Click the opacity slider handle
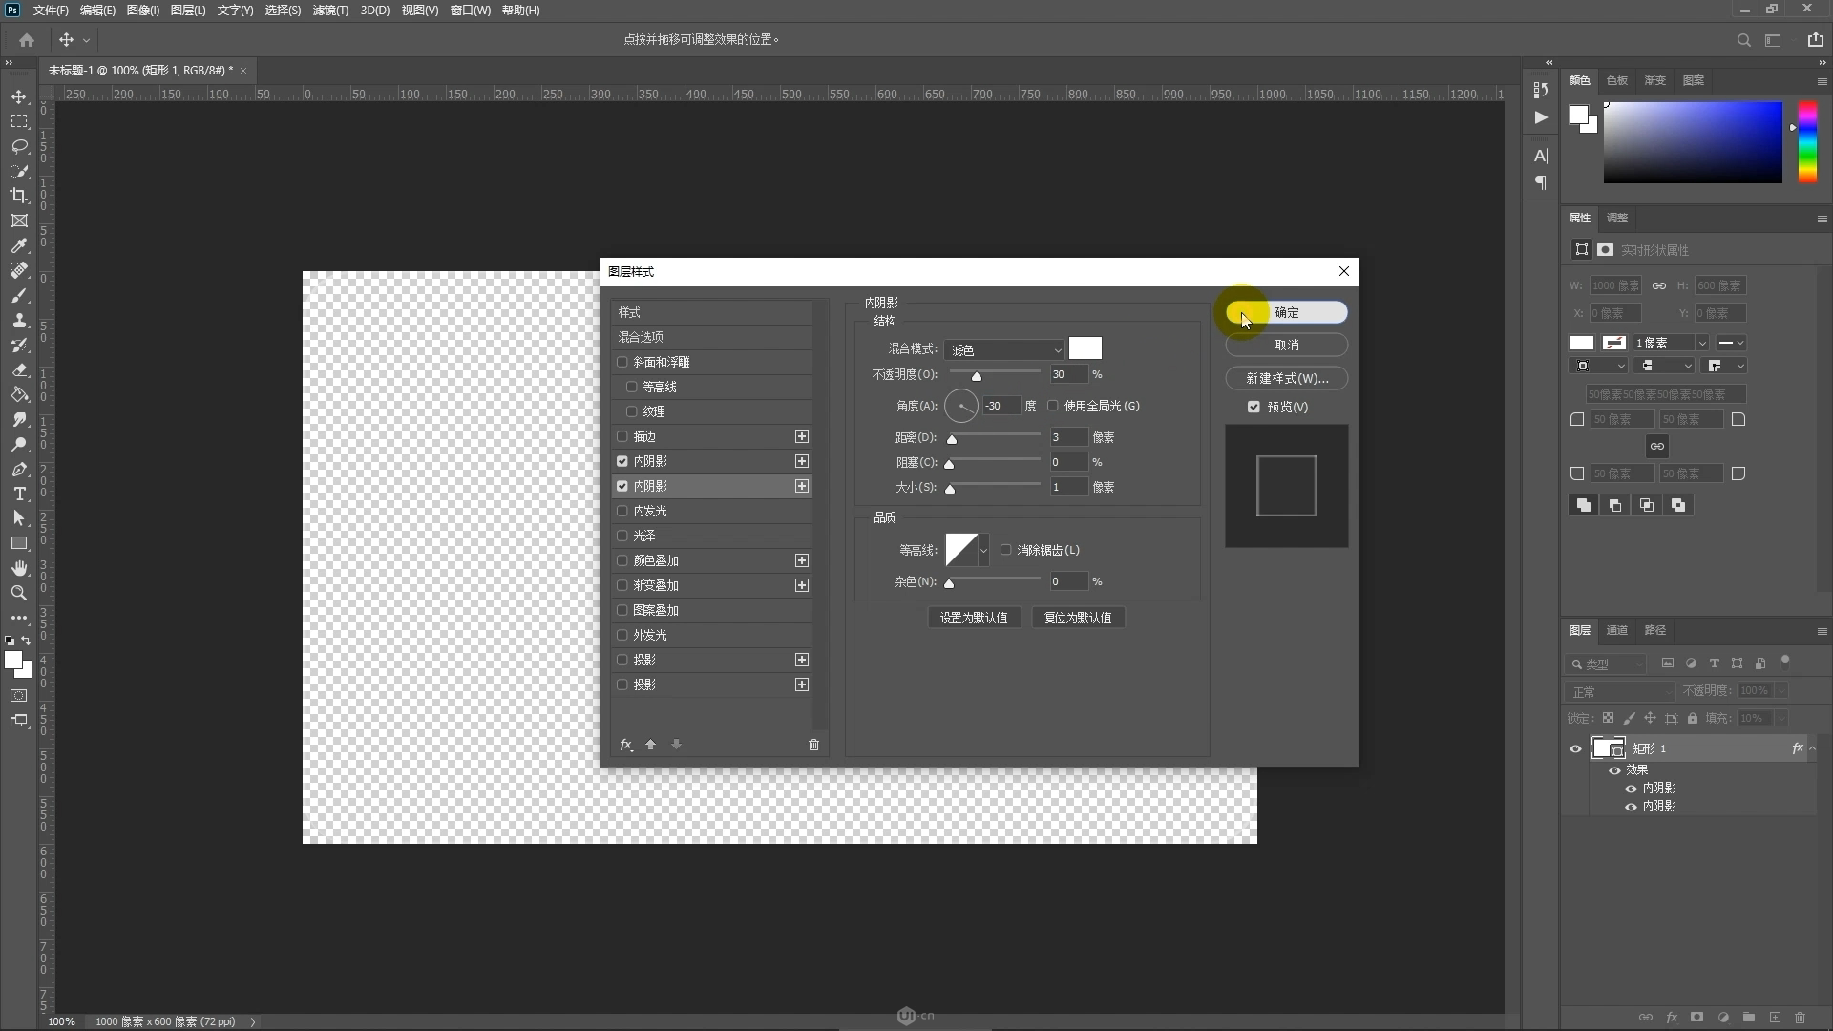 (976, 376)
